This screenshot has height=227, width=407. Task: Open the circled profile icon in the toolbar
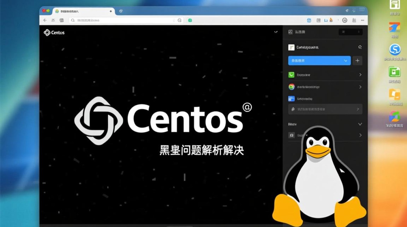(345, 20)
